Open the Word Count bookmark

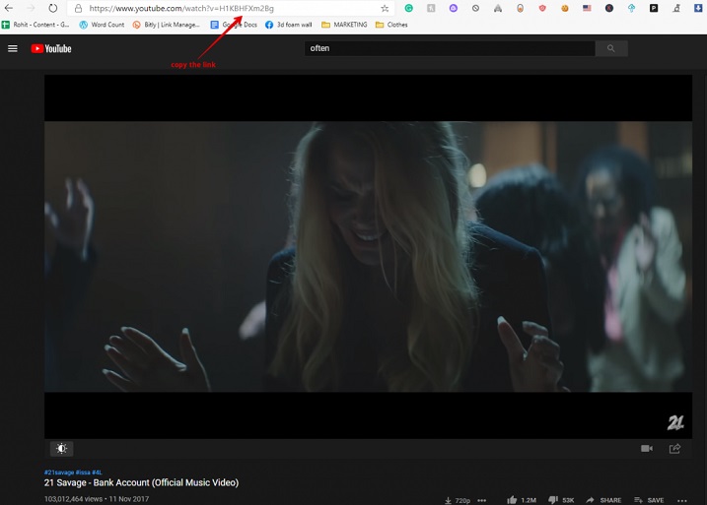click(102, 25)
